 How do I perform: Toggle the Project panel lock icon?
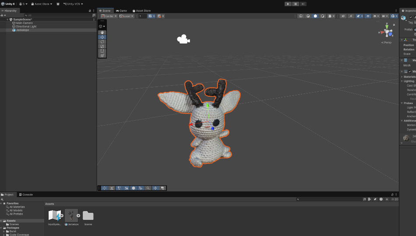tap(392, 194)
